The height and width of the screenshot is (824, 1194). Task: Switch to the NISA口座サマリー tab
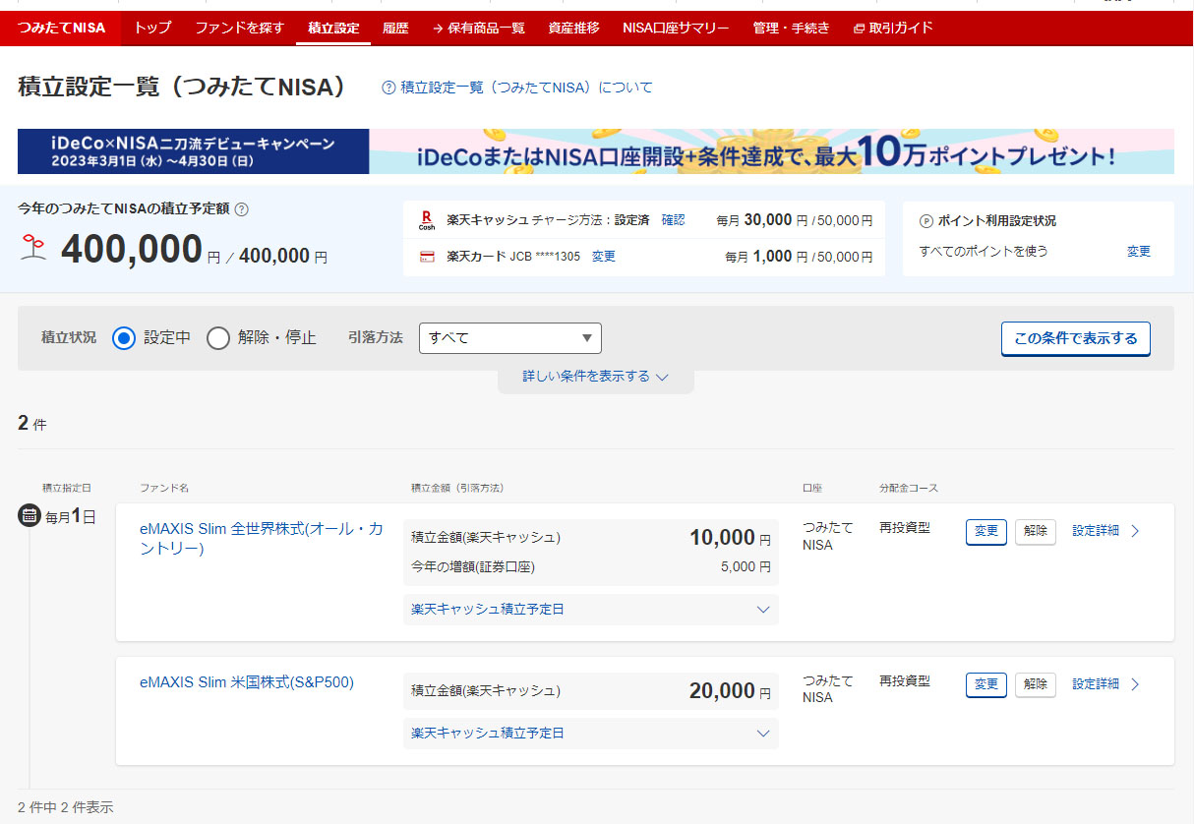click(x=676, y=28)
